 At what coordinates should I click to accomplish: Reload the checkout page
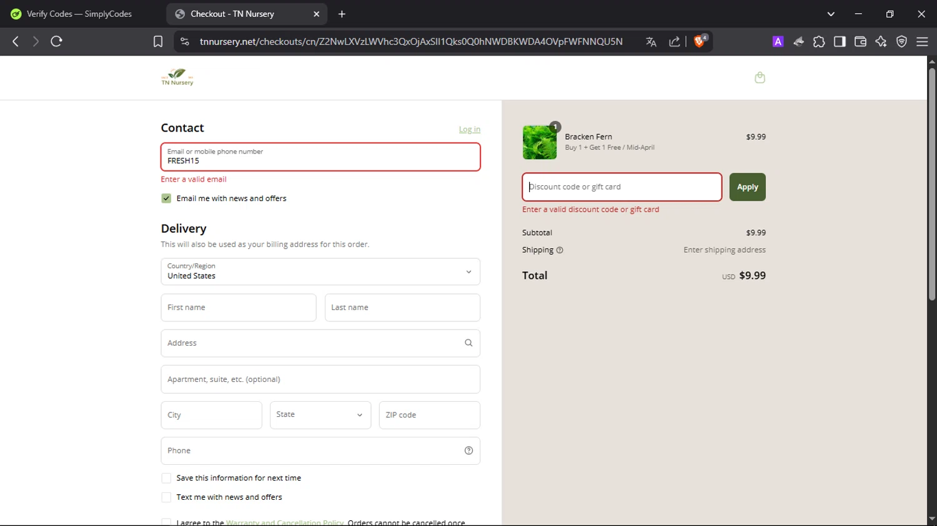tap(57, 41)
